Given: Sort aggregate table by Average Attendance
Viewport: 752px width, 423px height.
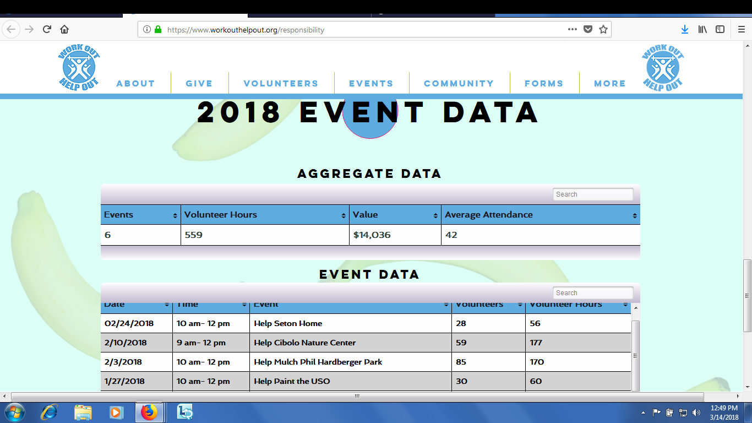Looking at the screenshot, I should [541, 215].
